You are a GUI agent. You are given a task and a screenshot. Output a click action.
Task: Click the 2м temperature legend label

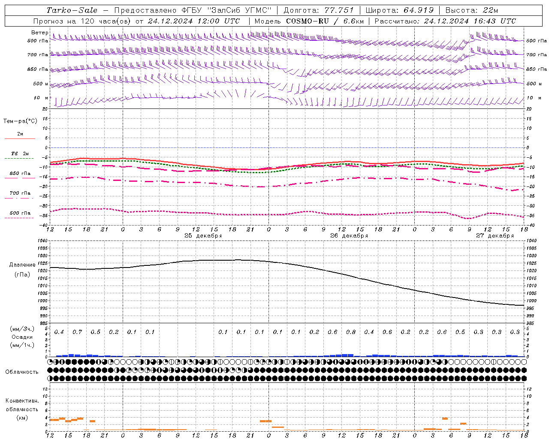click(20, 134)
